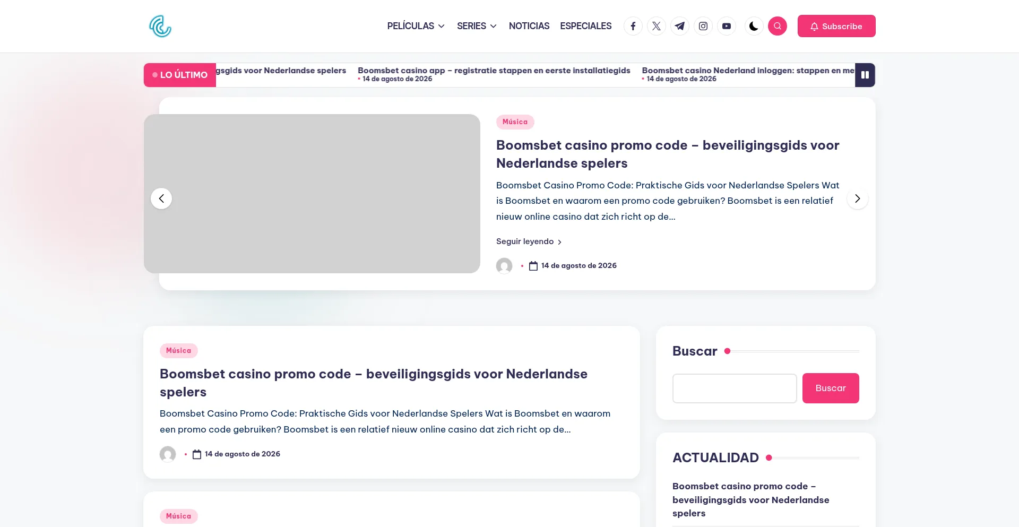This screenshot has width=1019, height=527.
Task: Expand the SERIES dropdown menu
Action: pyautogui.click(x=477, y=26)
